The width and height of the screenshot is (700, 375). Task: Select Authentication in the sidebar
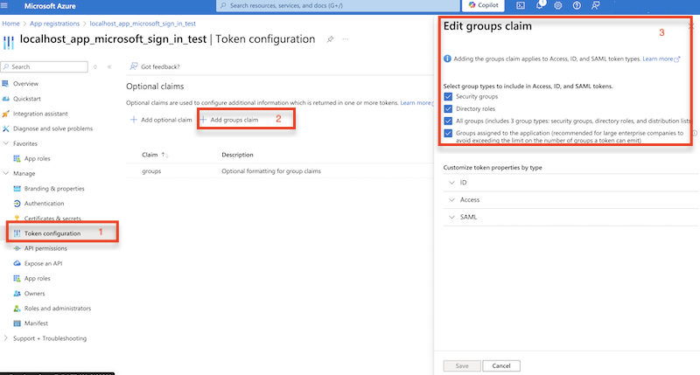point(44,204)
